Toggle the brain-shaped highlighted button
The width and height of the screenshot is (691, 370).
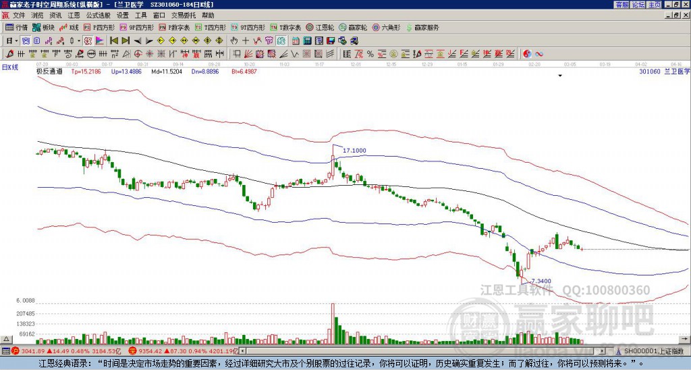tap(281, 41)
